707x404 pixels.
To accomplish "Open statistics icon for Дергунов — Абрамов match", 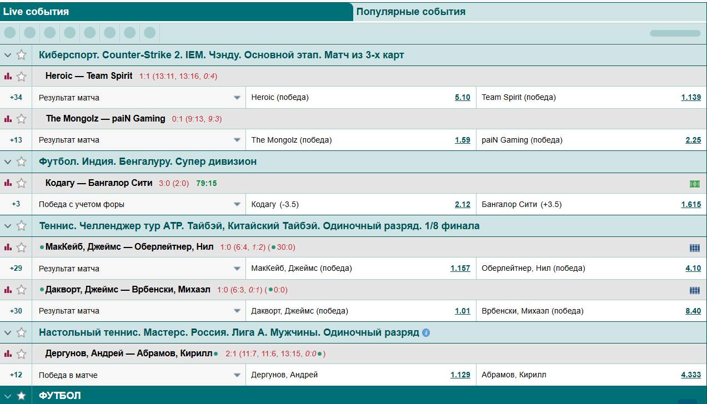I will [x=8, y=353].
